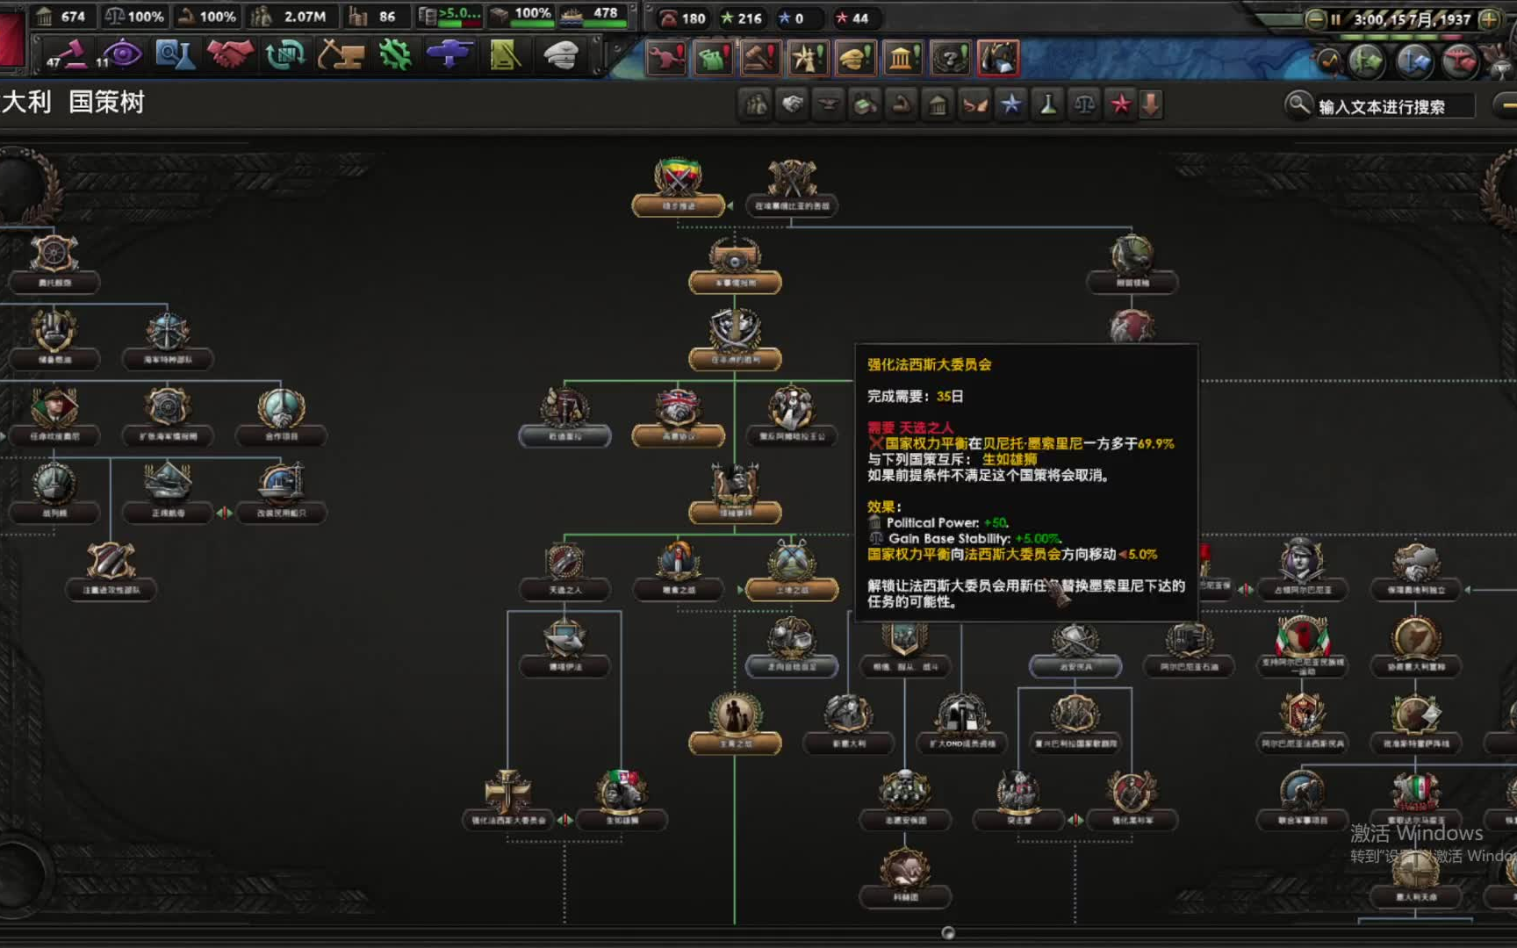Viewport: 1517px width, 948px height.
Task: Select the 合作项目 handshake focus
Action: pos(281,416)
